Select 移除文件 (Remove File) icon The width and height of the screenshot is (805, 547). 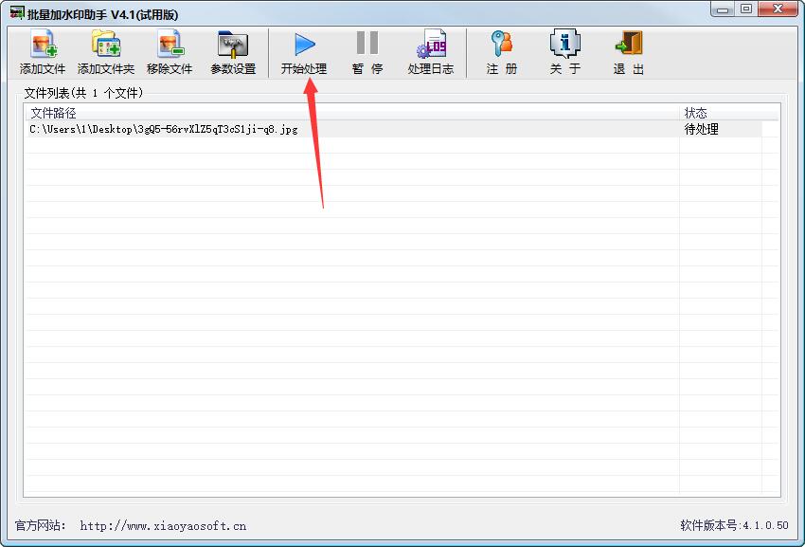pos(170,52)
